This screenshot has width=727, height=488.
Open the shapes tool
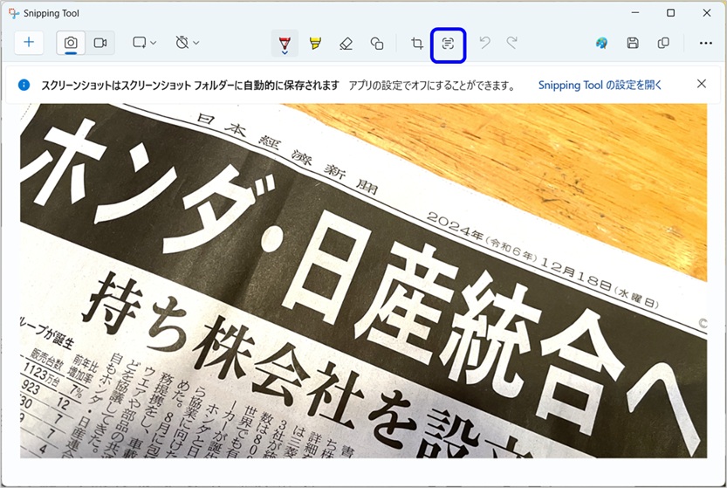(377, 44)
